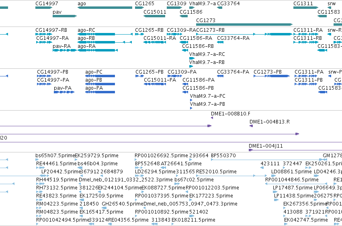Image resolution: width=342 pixels, height=226 pixels.
Task: Click the CG14997-RA transcript label
Action: (53, 38)
